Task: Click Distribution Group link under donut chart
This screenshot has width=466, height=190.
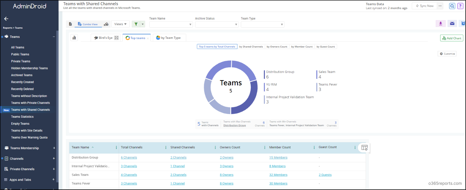Action: (x=234, y=125)
